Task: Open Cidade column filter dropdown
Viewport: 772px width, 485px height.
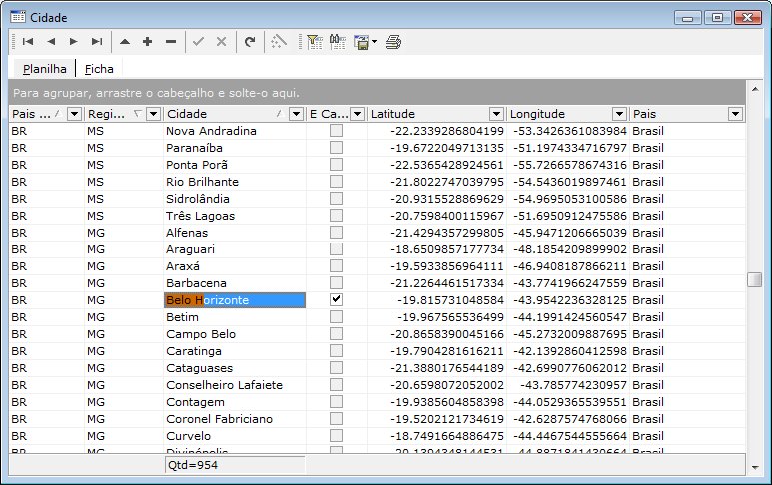Action: click(x=296, y=114)
